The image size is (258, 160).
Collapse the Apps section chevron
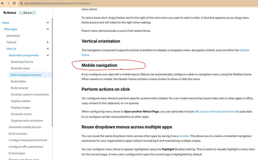[48, 23]
